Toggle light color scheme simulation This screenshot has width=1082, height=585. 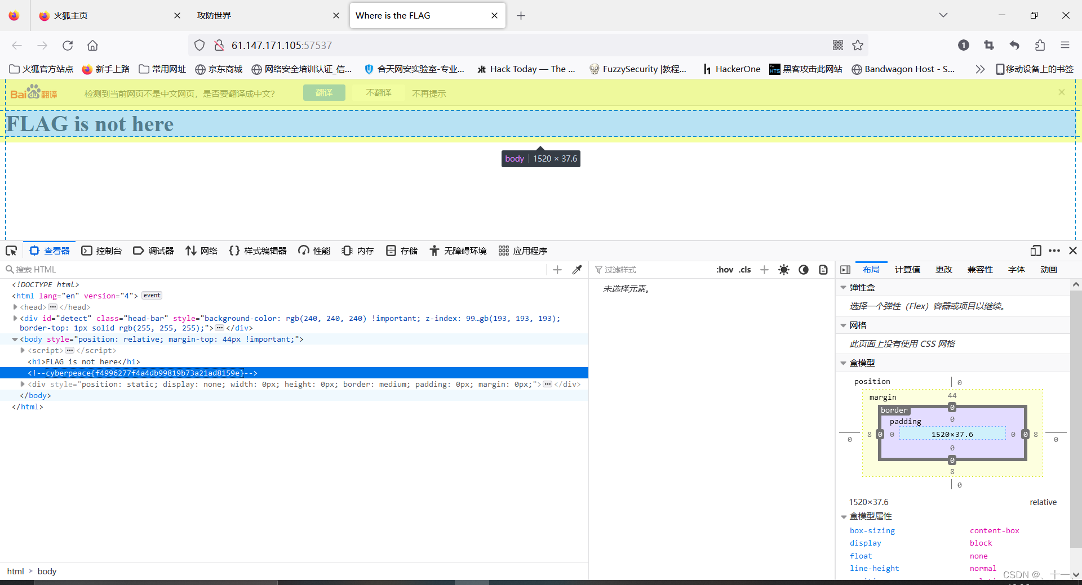tap(784, 270)
